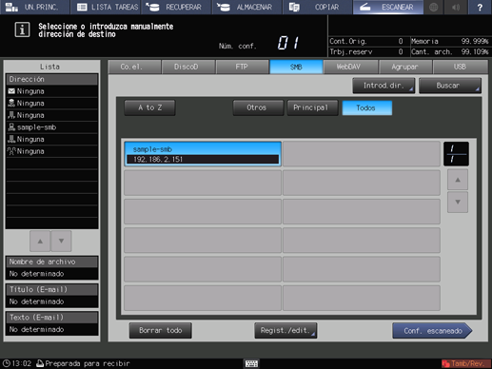492x369 pixels.
Task: Click the speaker volume icon
Action: [x=456, y=7]
